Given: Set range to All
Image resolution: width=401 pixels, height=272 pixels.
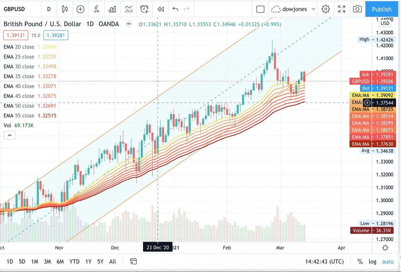Looking at the screenshot, I should pos(113,261).
